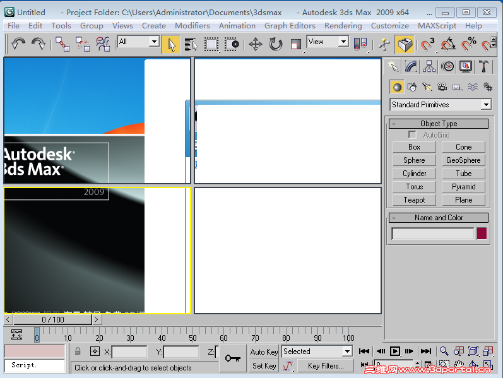The image size is (503, 378).
Task: Toggle Auto Key animation mode
Action: pos(264,352)
